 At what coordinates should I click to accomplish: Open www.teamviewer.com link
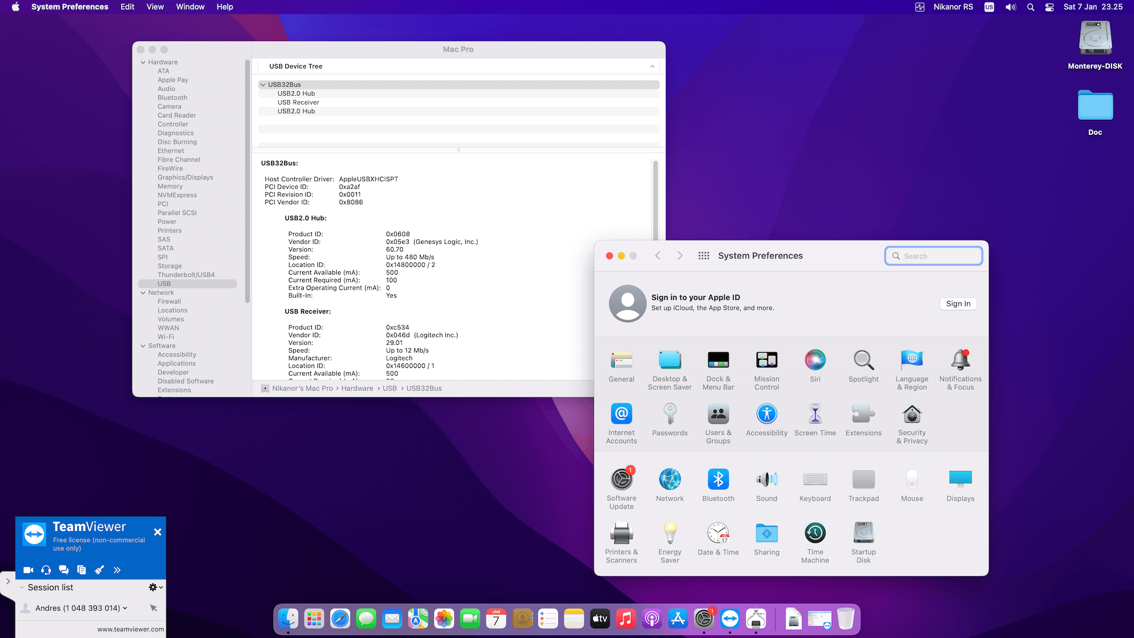(131, 629)
